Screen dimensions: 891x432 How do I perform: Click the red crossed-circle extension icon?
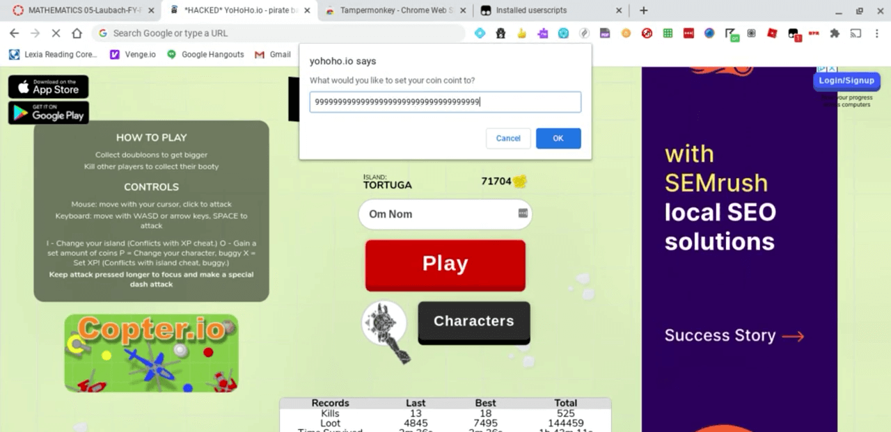coord(647,33)
